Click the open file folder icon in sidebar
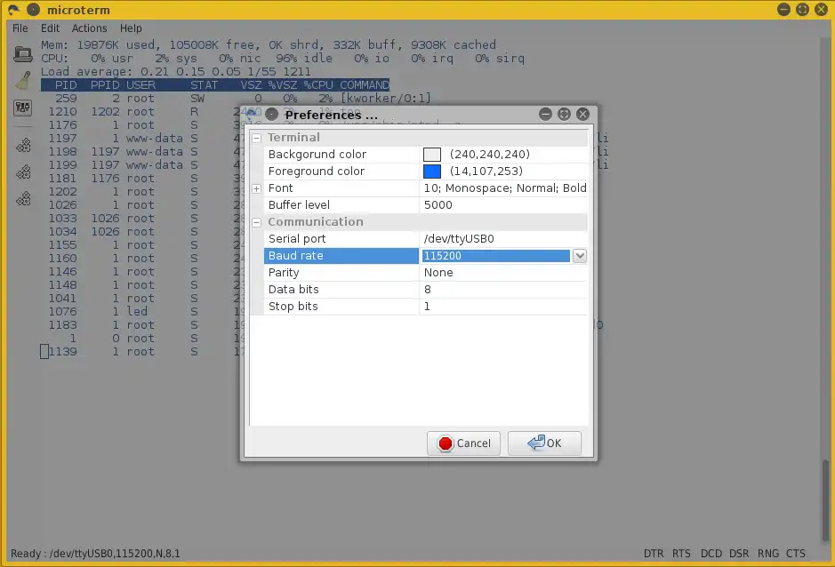 point(22,54)
